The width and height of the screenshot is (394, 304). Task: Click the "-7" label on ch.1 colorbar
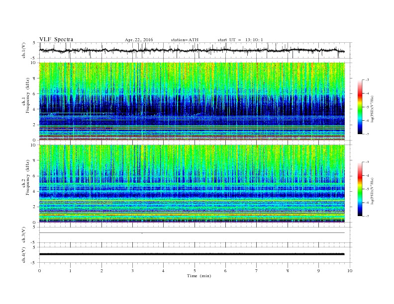[367, 135]
